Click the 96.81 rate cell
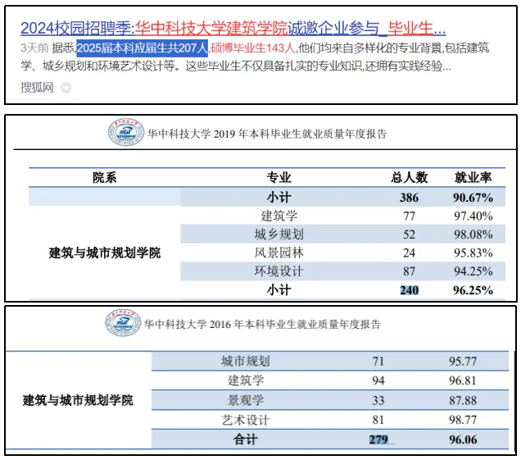Viewport: 521px width, 460px height. click(463, 380)
